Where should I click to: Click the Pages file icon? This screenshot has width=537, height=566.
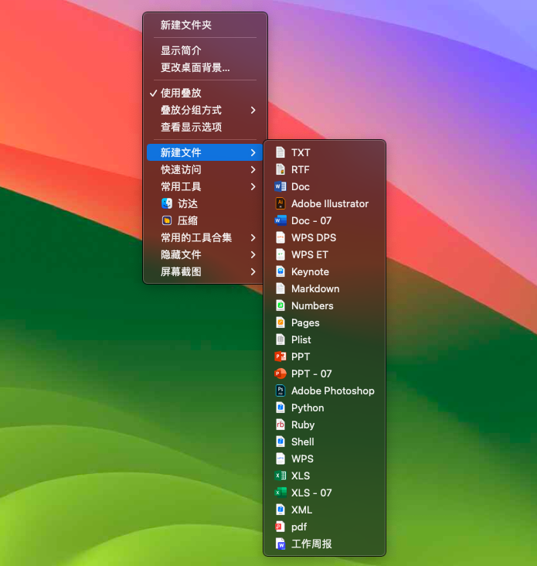pyautogui.click(x=280, y=322)
